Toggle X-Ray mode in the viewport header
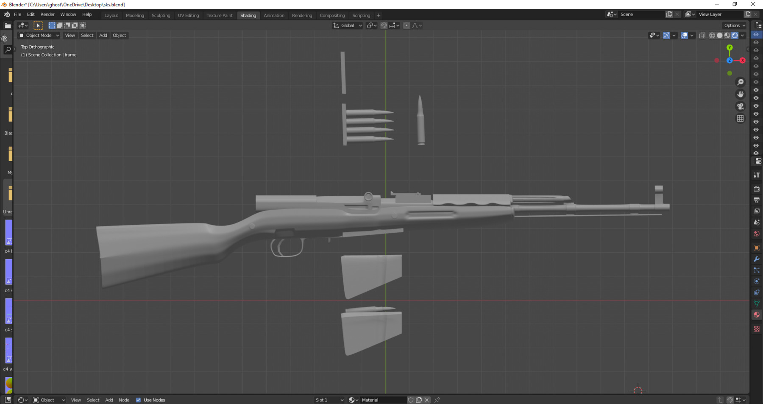Image resolution: width=763 pixels, height=404 pixels. (702, 36)
